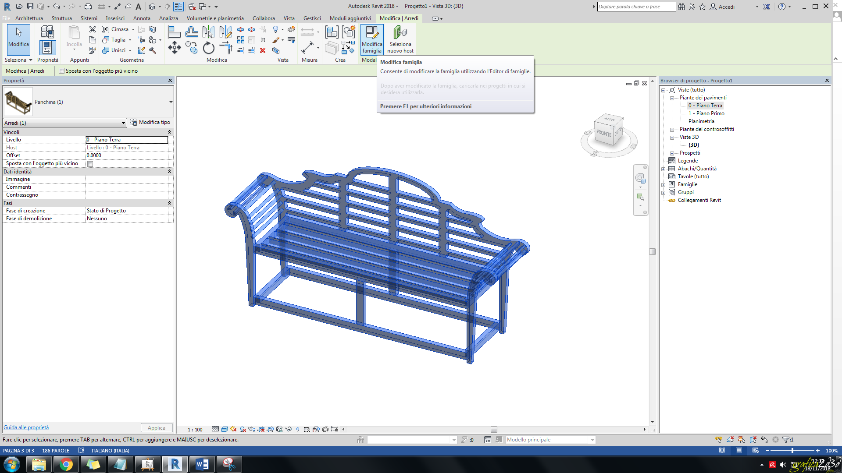Open the Modifica famiglia editor
Viewport: 842px width, 473px height.
[371, 39]
